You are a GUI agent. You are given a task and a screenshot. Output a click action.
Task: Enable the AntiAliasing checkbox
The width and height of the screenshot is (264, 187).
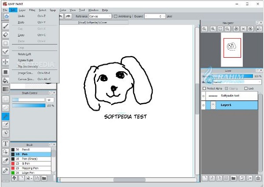click(115, 16)
